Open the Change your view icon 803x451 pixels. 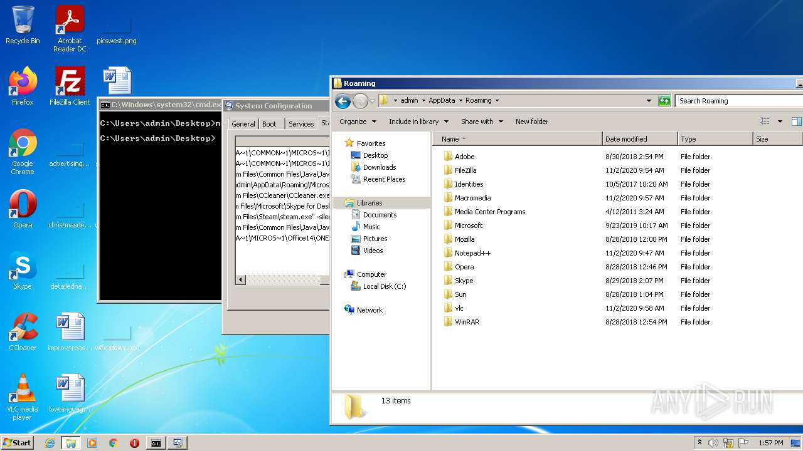764,122
